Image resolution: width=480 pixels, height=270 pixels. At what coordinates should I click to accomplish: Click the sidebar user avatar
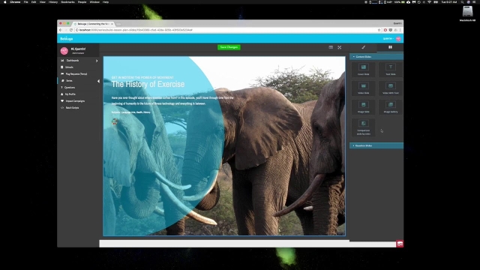pos(64,51)
